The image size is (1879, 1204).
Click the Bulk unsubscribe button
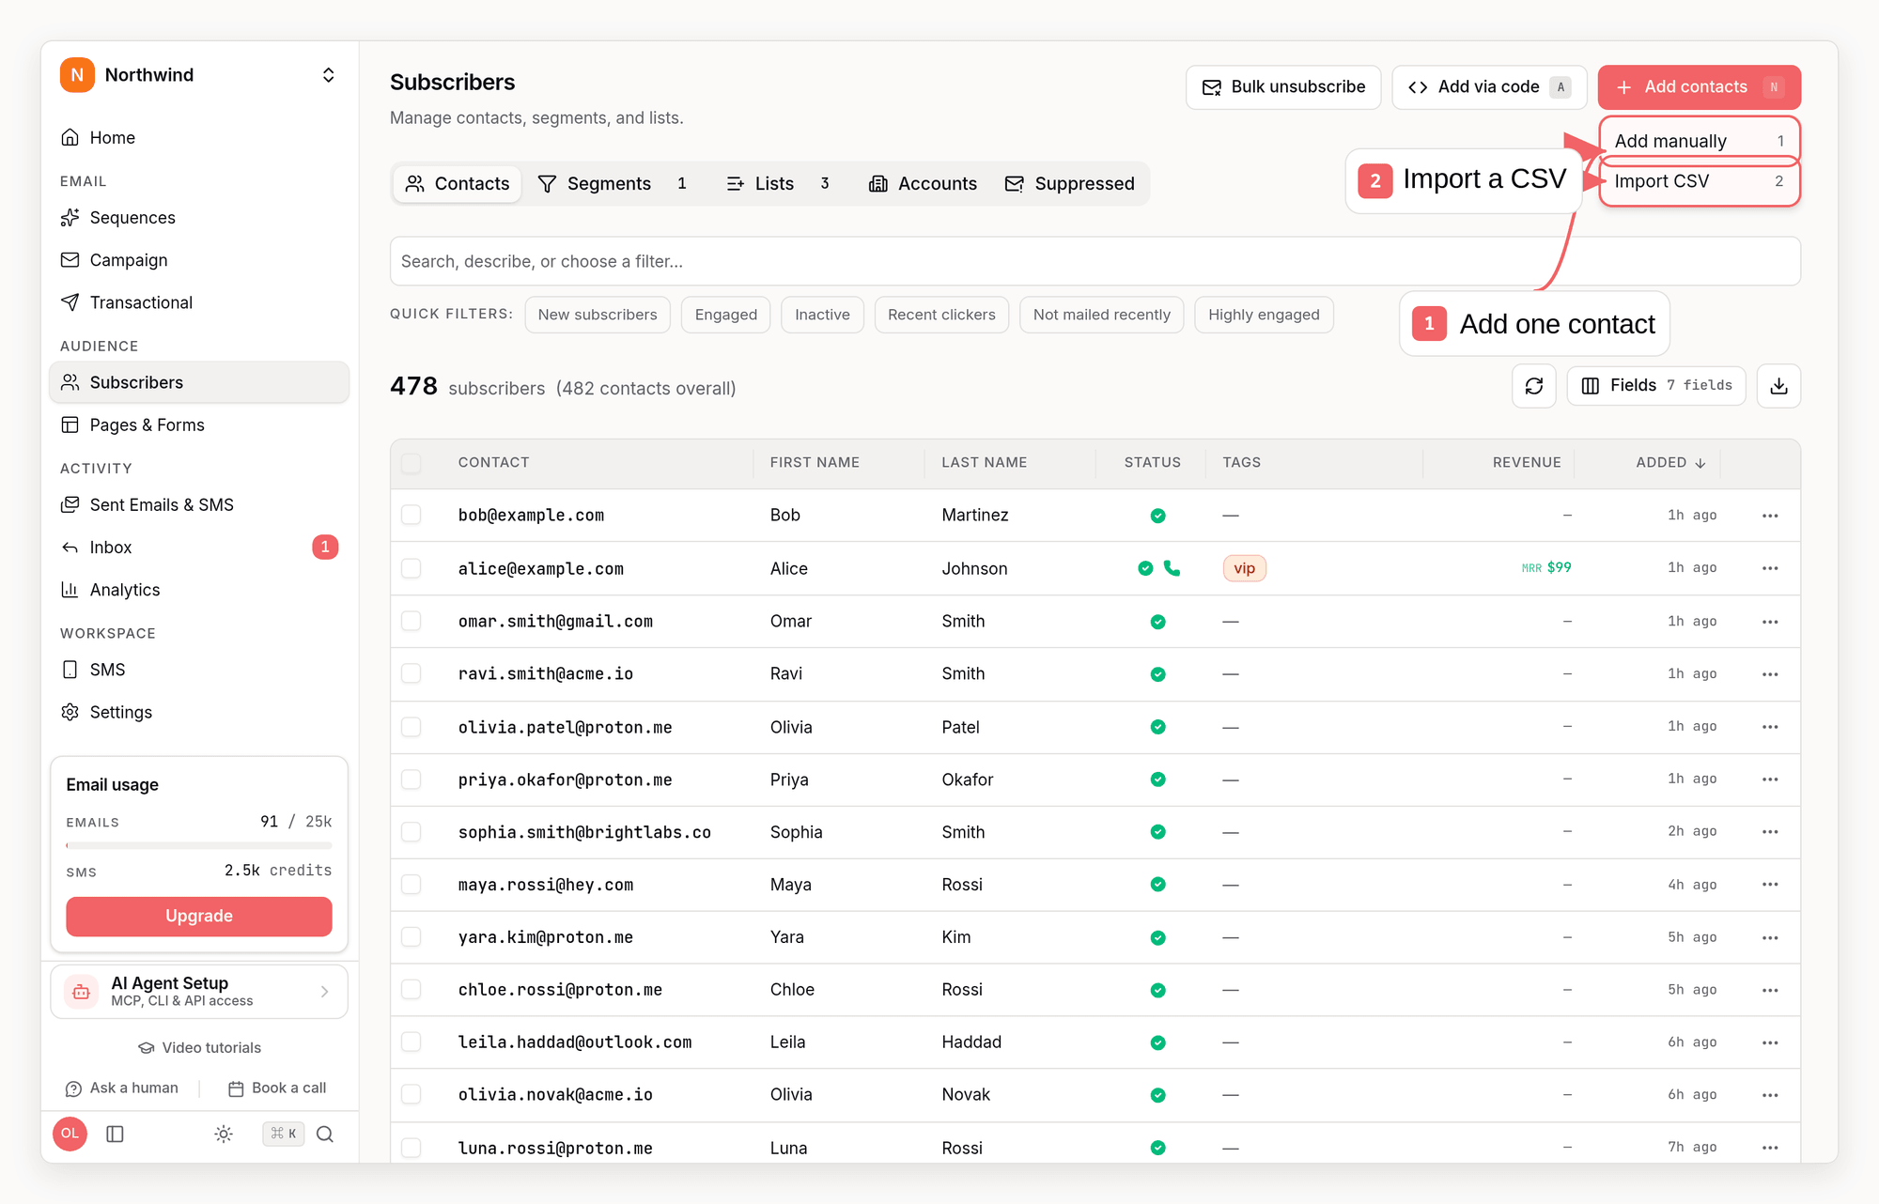[x=1283, y=87]
